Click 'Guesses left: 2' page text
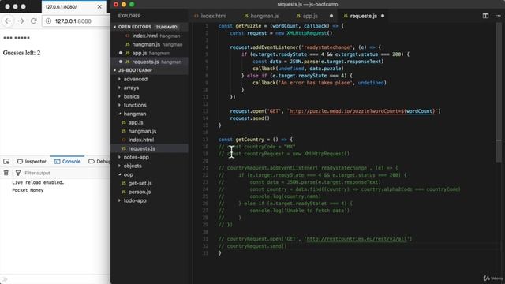505x284 pixels. (x=21, y=53)
